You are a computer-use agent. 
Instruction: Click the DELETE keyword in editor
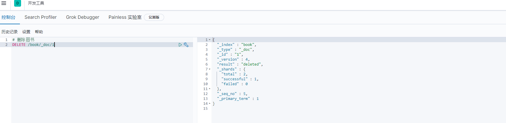(19, 45)
